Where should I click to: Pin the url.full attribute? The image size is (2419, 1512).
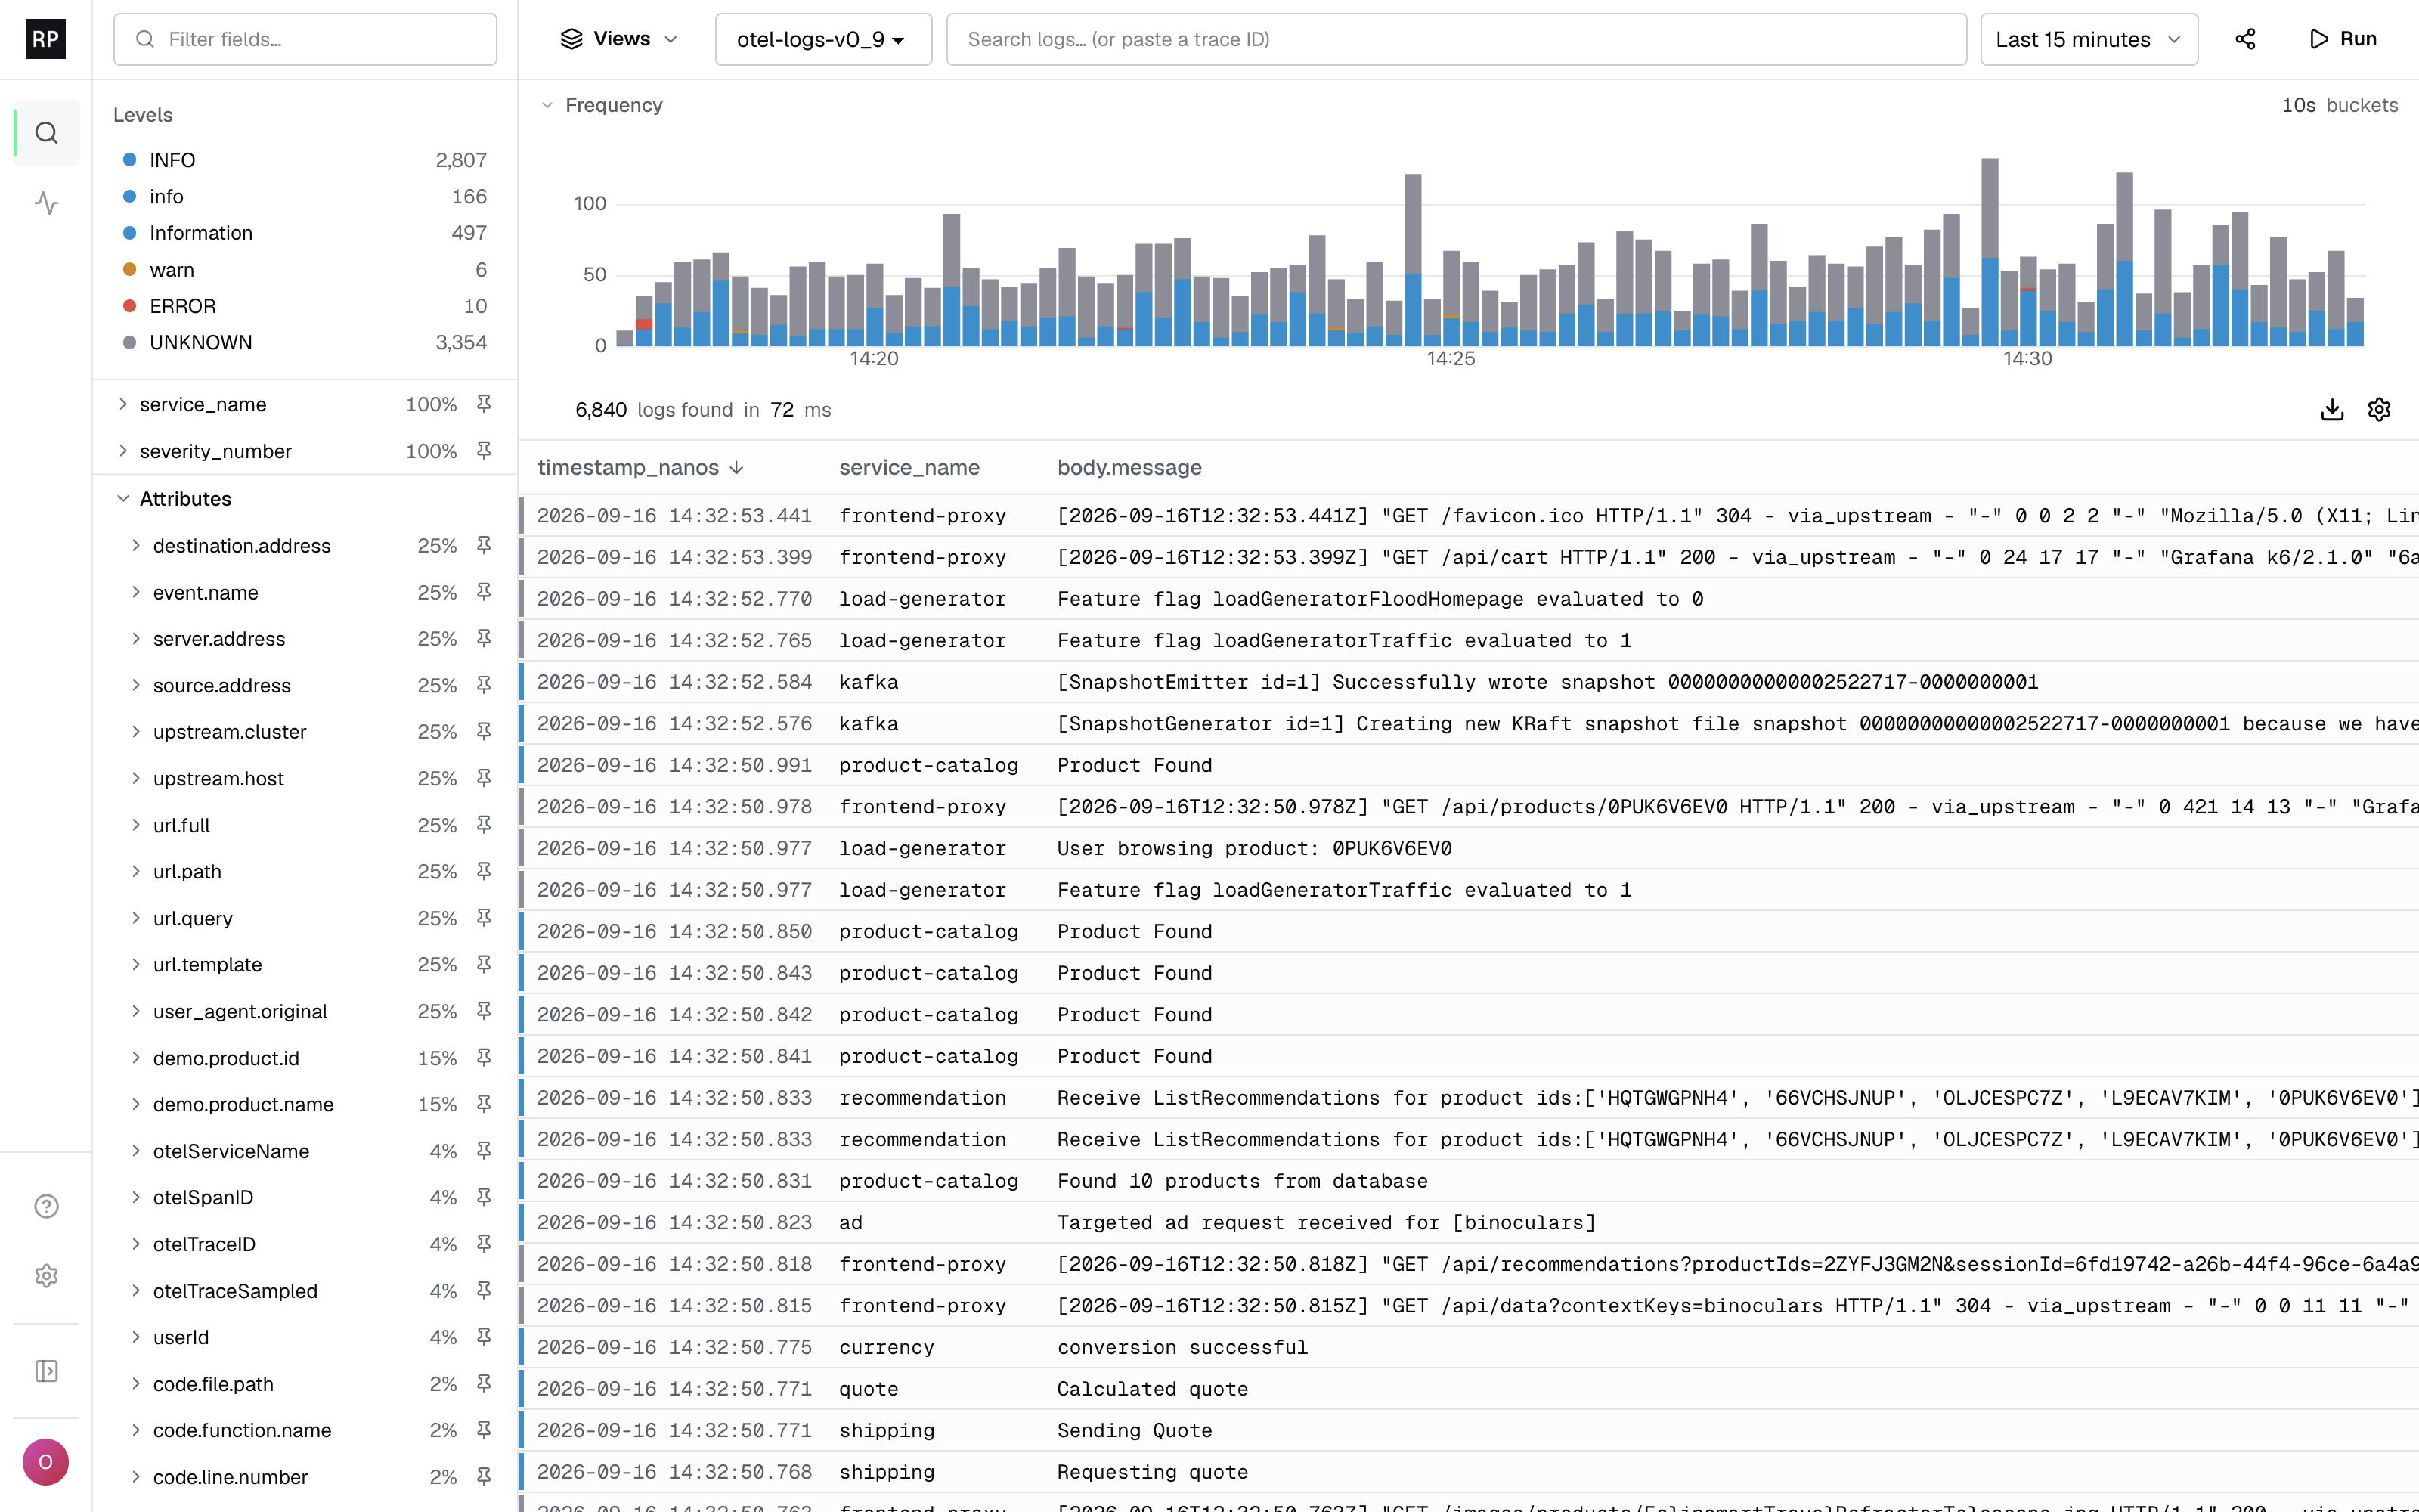(484, 825)
